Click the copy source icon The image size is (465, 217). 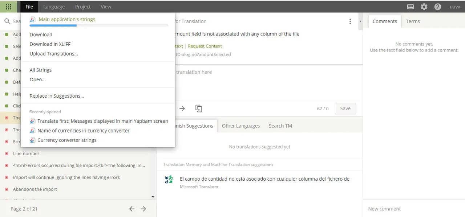(199, 108)
